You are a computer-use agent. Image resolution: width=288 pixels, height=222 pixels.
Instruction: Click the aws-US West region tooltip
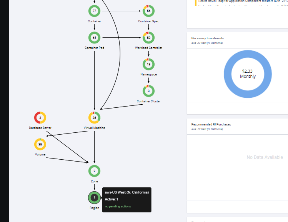click(x=127, y=199)
